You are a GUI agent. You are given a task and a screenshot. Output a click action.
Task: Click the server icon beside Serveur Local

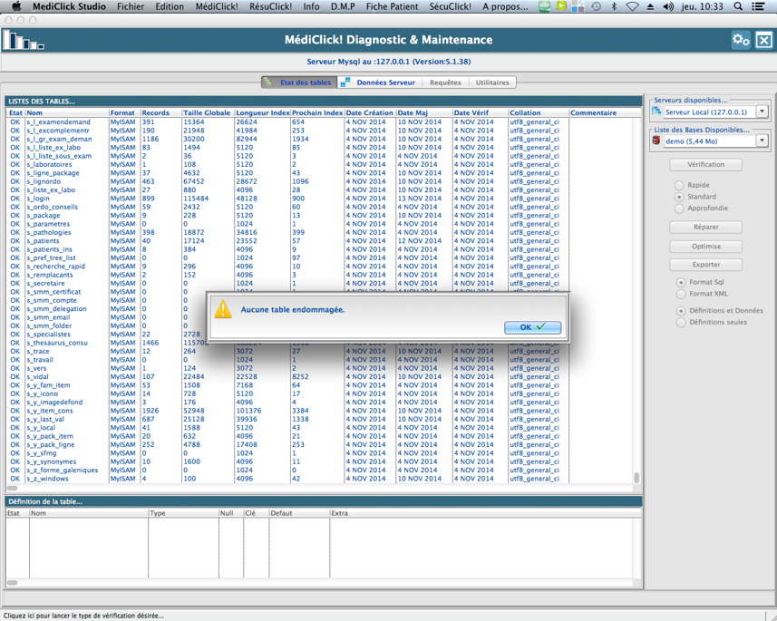pyautogui.click(x=657, y=112)
